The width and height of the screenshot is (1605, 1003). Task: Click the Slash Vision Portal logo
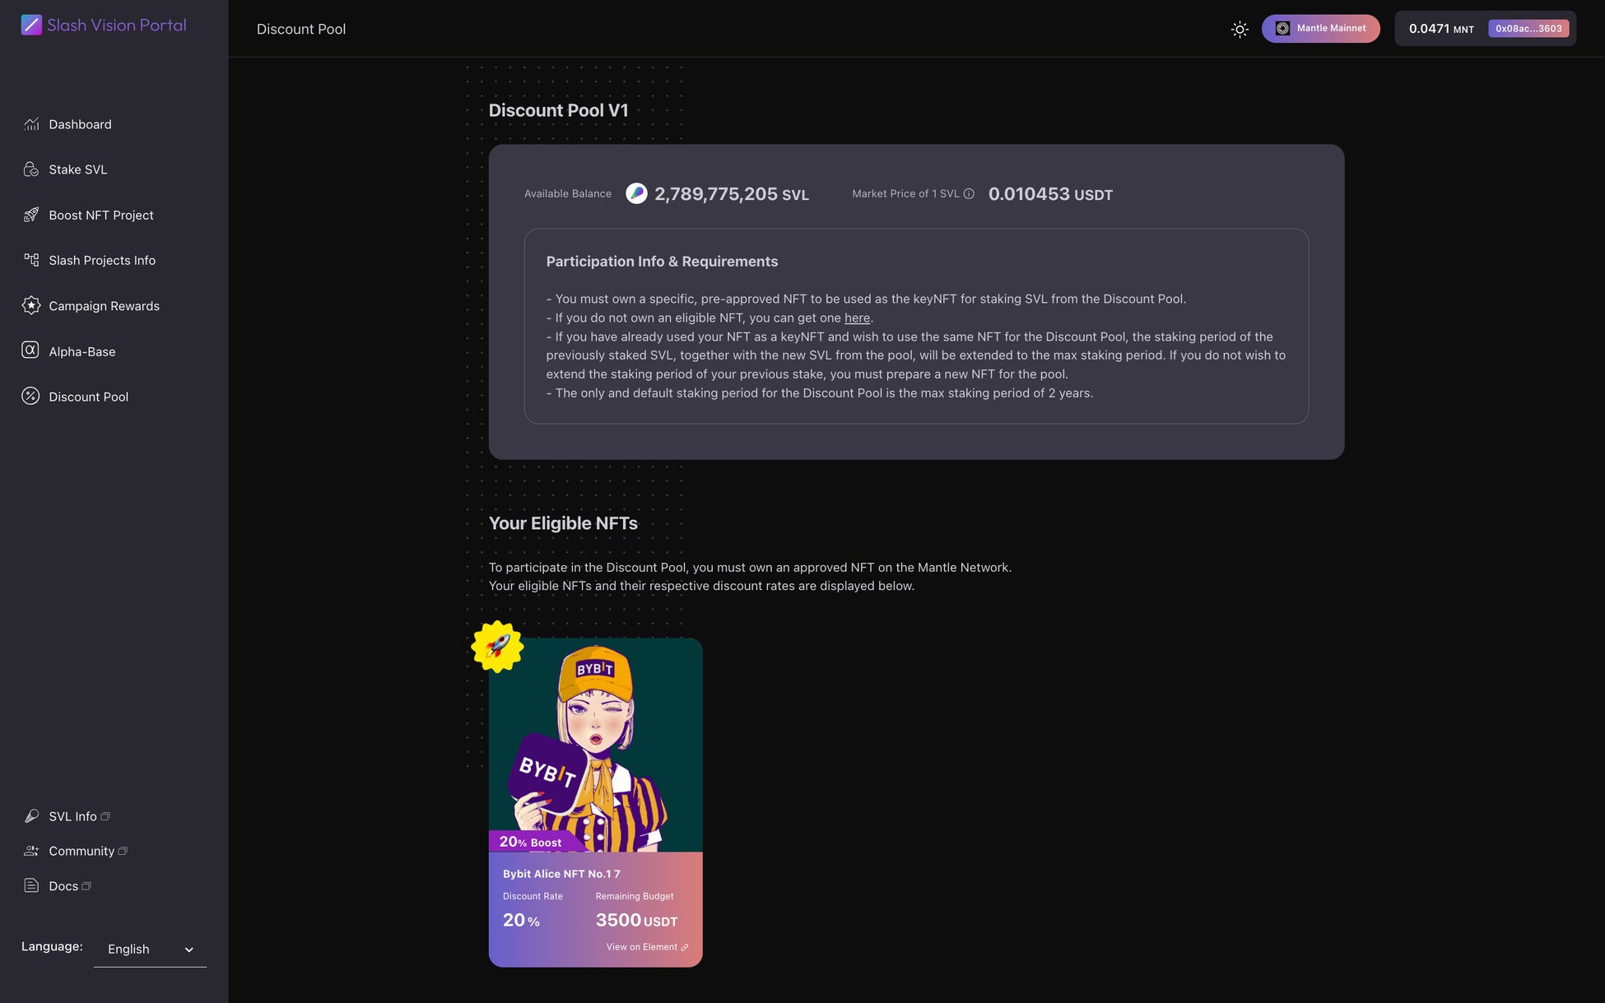click(x=104, y=26)
